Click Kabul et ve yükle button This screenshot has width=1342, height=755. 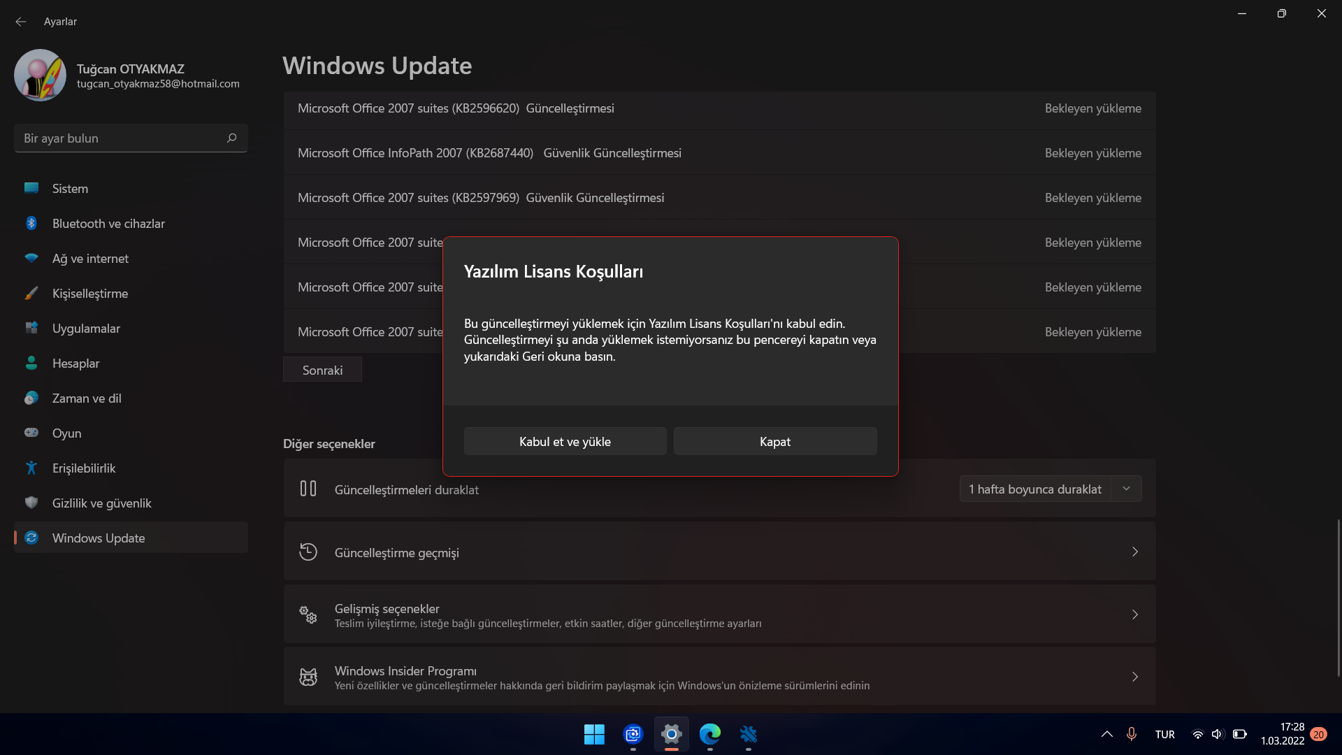pos(565,442)
